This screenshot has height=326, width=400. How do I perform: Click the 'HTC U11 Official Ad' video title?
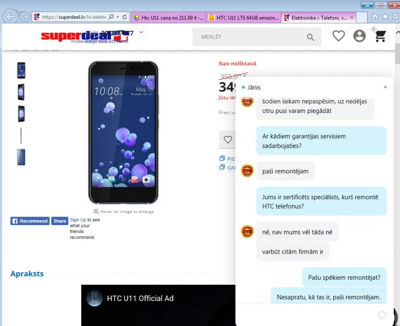pyautogui.click(x=140, y=298)
